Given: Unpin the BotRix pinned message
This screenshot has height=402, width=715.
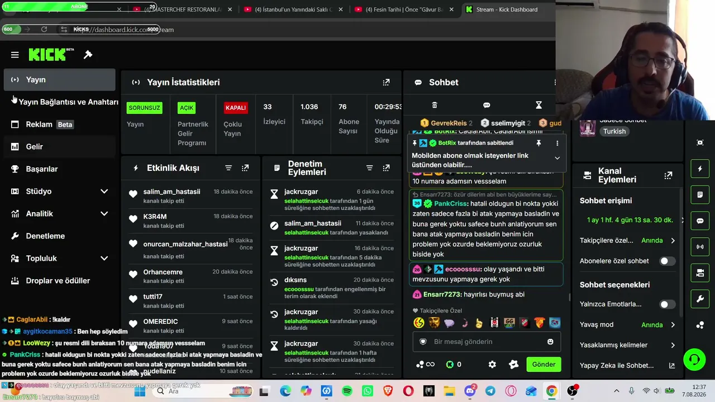Looking at the screenshot, I should tap(538, 143).
